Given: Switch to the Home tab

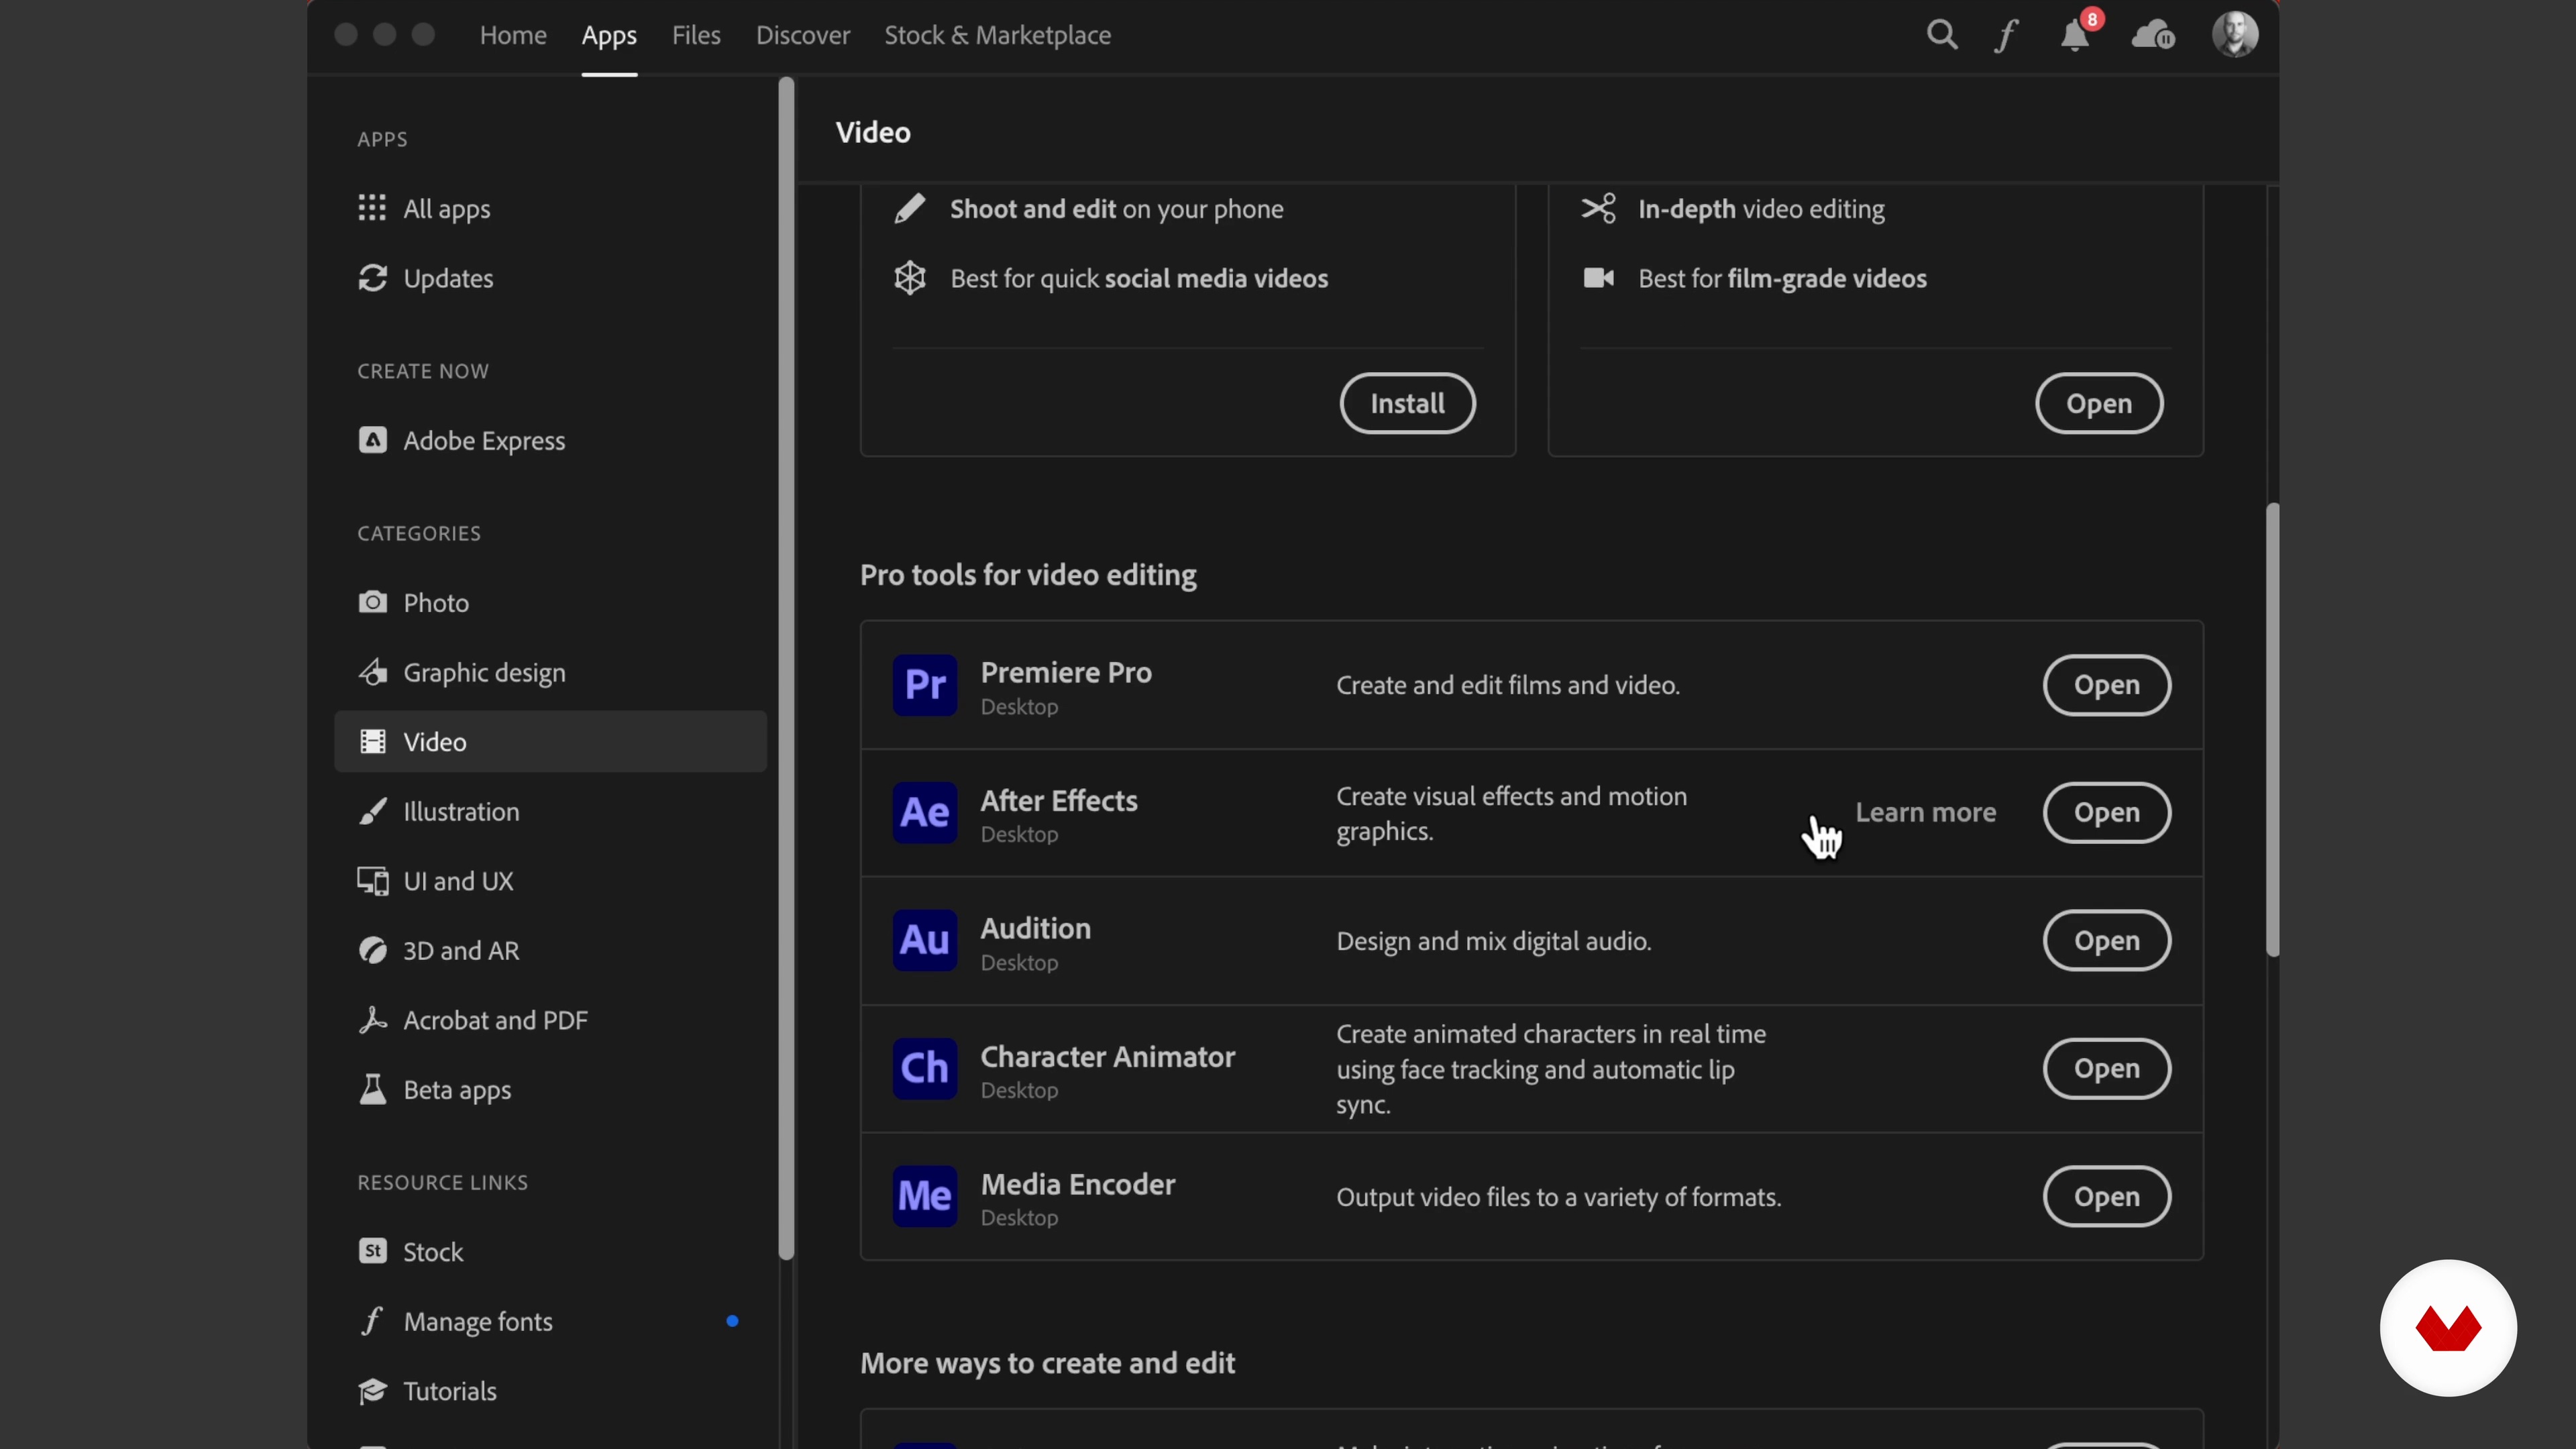Looking at the screenshot, I should tap(513, 35).
